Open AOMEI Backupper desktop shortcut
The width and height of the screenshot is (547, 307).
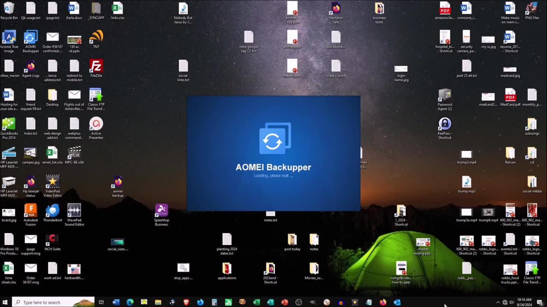coord(31,42)
